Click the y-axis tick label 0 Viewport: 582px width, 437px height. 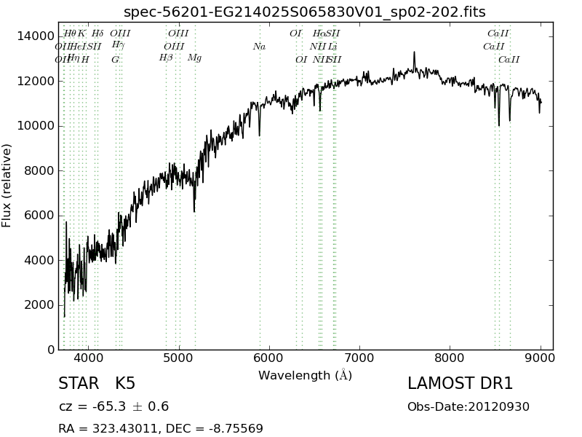click(x=51, y=350)
